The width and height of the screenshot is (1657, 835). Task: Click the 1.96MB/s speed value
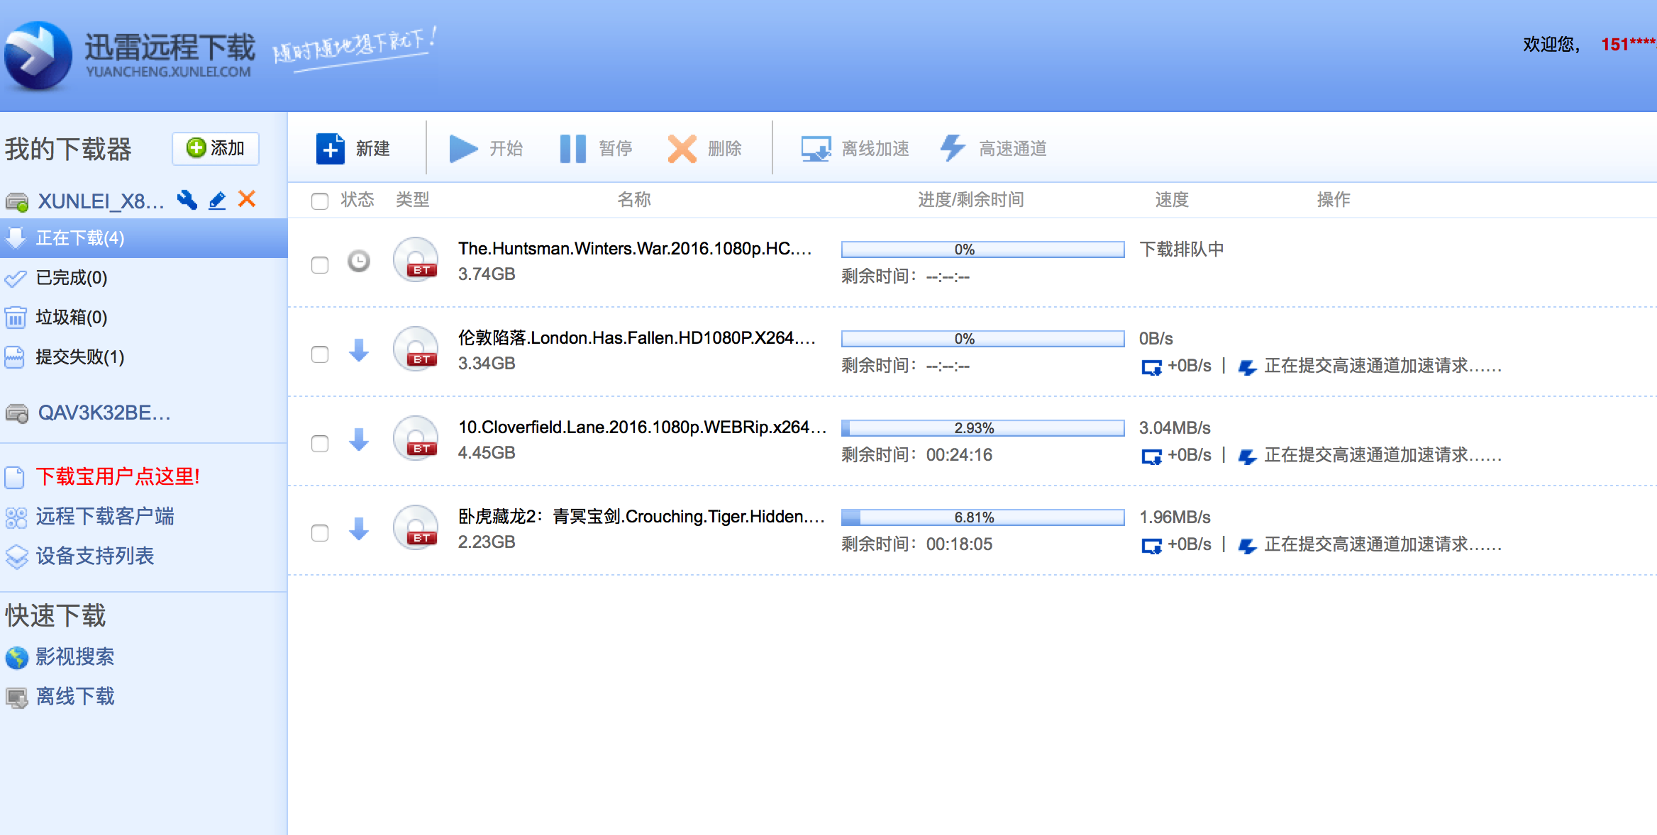[1175, 517]
